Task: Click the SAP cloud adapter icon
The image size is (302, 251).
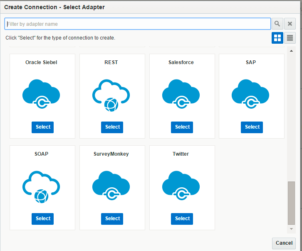Action: (x=250, y=94)
